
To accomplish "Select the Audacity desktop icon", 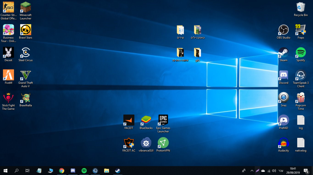I will click(284, 143).
